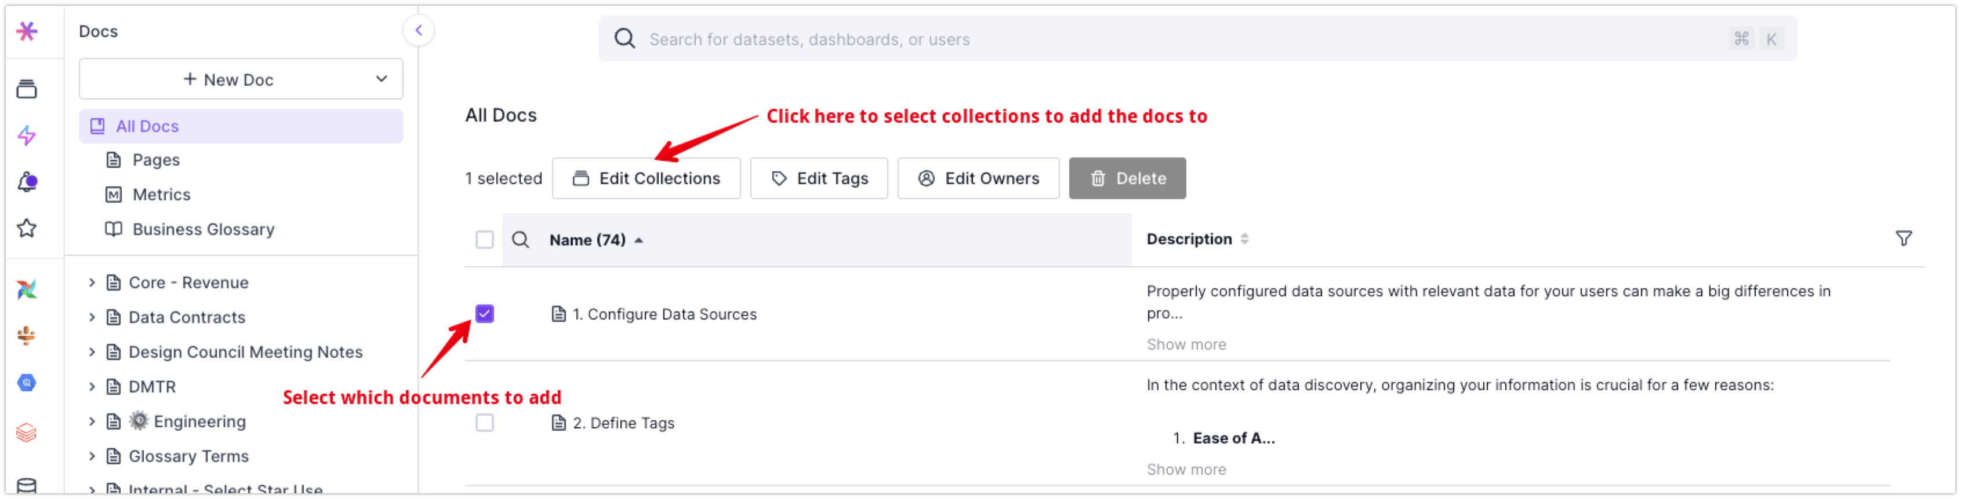Open Business Glossary section
Screen dimensions: 1961x499
click(x=204, y=229)
